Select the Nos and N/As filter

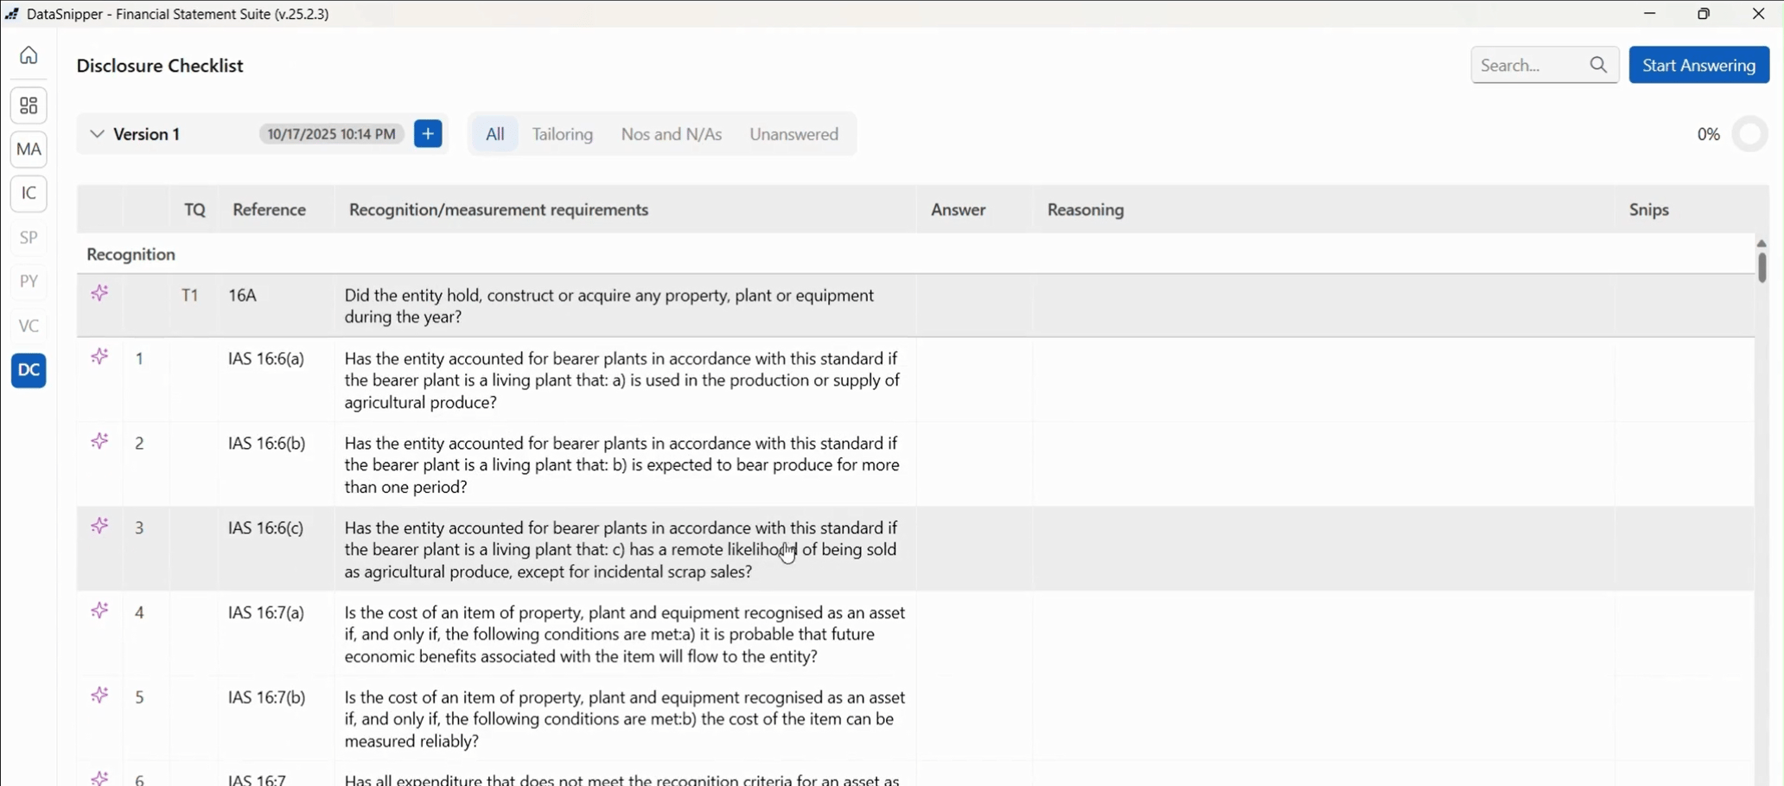click(671, 134)
